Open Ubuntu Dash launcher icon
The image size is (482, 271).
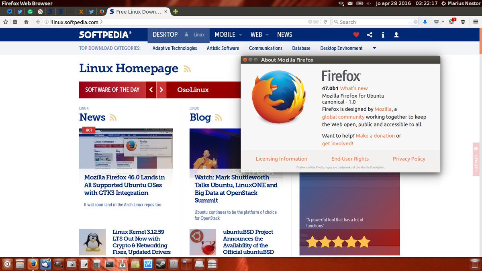point(7,264)
